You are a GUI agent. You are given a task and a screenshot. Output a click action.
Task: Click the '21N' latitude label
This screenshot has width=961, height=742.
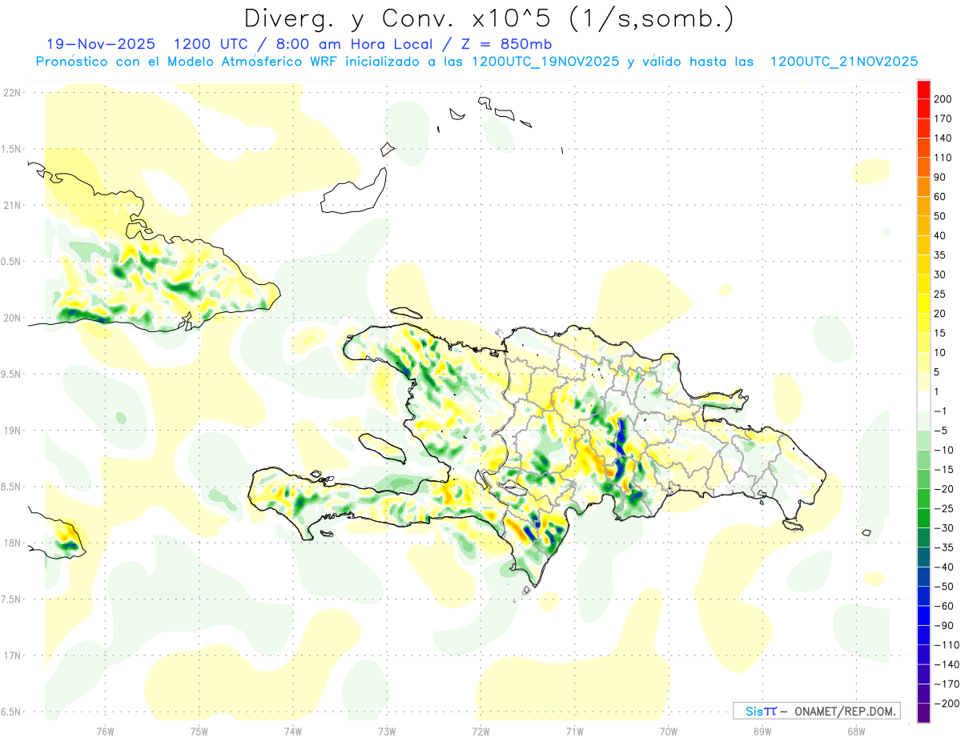[x=12, y=205]
